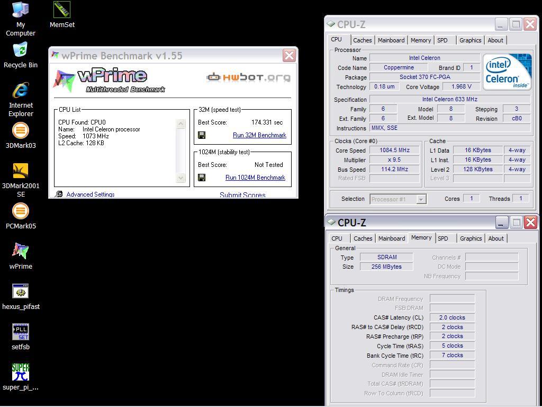Click the Level 2 128 KBytes cache field
The width and height of the screenshot is (542, 407).
478,169
